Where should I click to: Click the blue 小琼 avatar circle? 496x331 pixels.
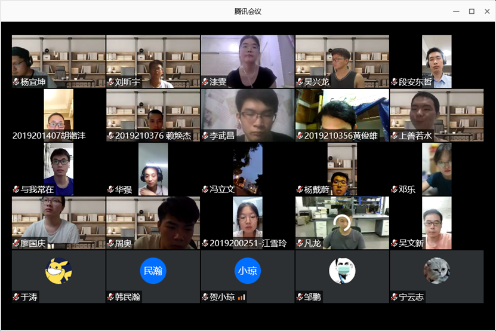[x=248, y=271]
